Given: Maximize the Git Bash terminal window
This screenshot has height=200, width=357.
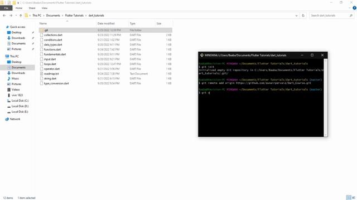Looking at the screenshot, I should click(x=312, y=55).
